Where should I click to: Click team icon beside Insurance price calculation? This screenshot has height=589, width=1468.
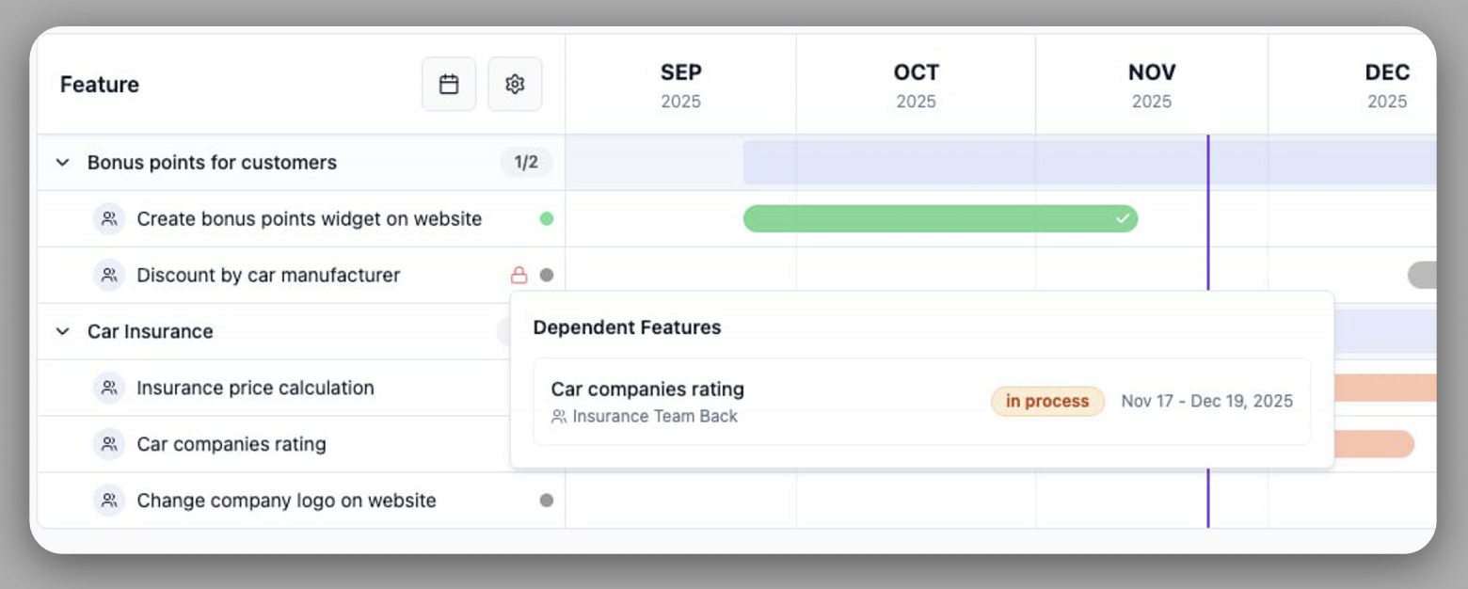(109, 388)
